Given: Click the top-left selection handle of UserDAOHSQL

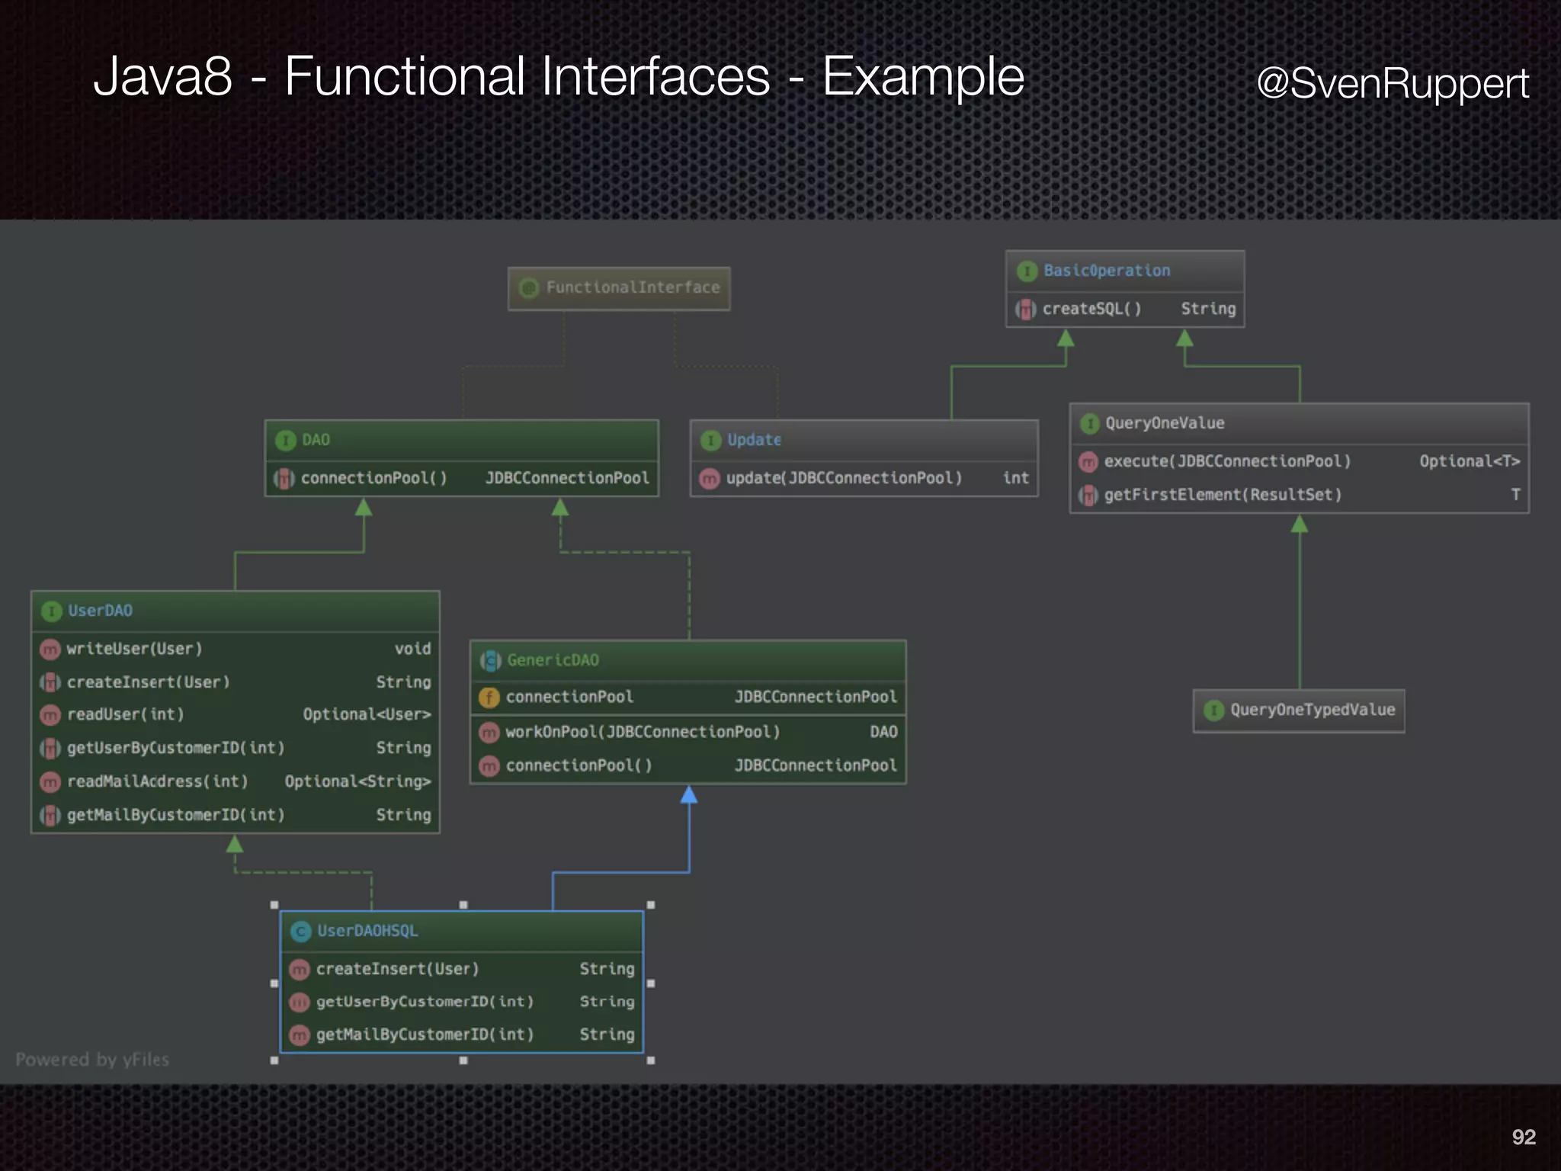Looking at the screenshot, I should pyautogui.click(x=274, y=905).
